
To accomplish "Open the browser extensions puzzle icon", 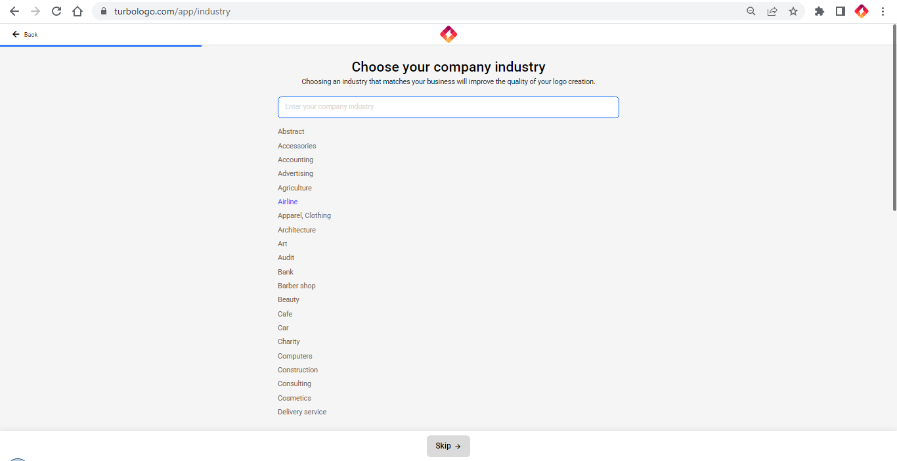I will coord(820,11).
